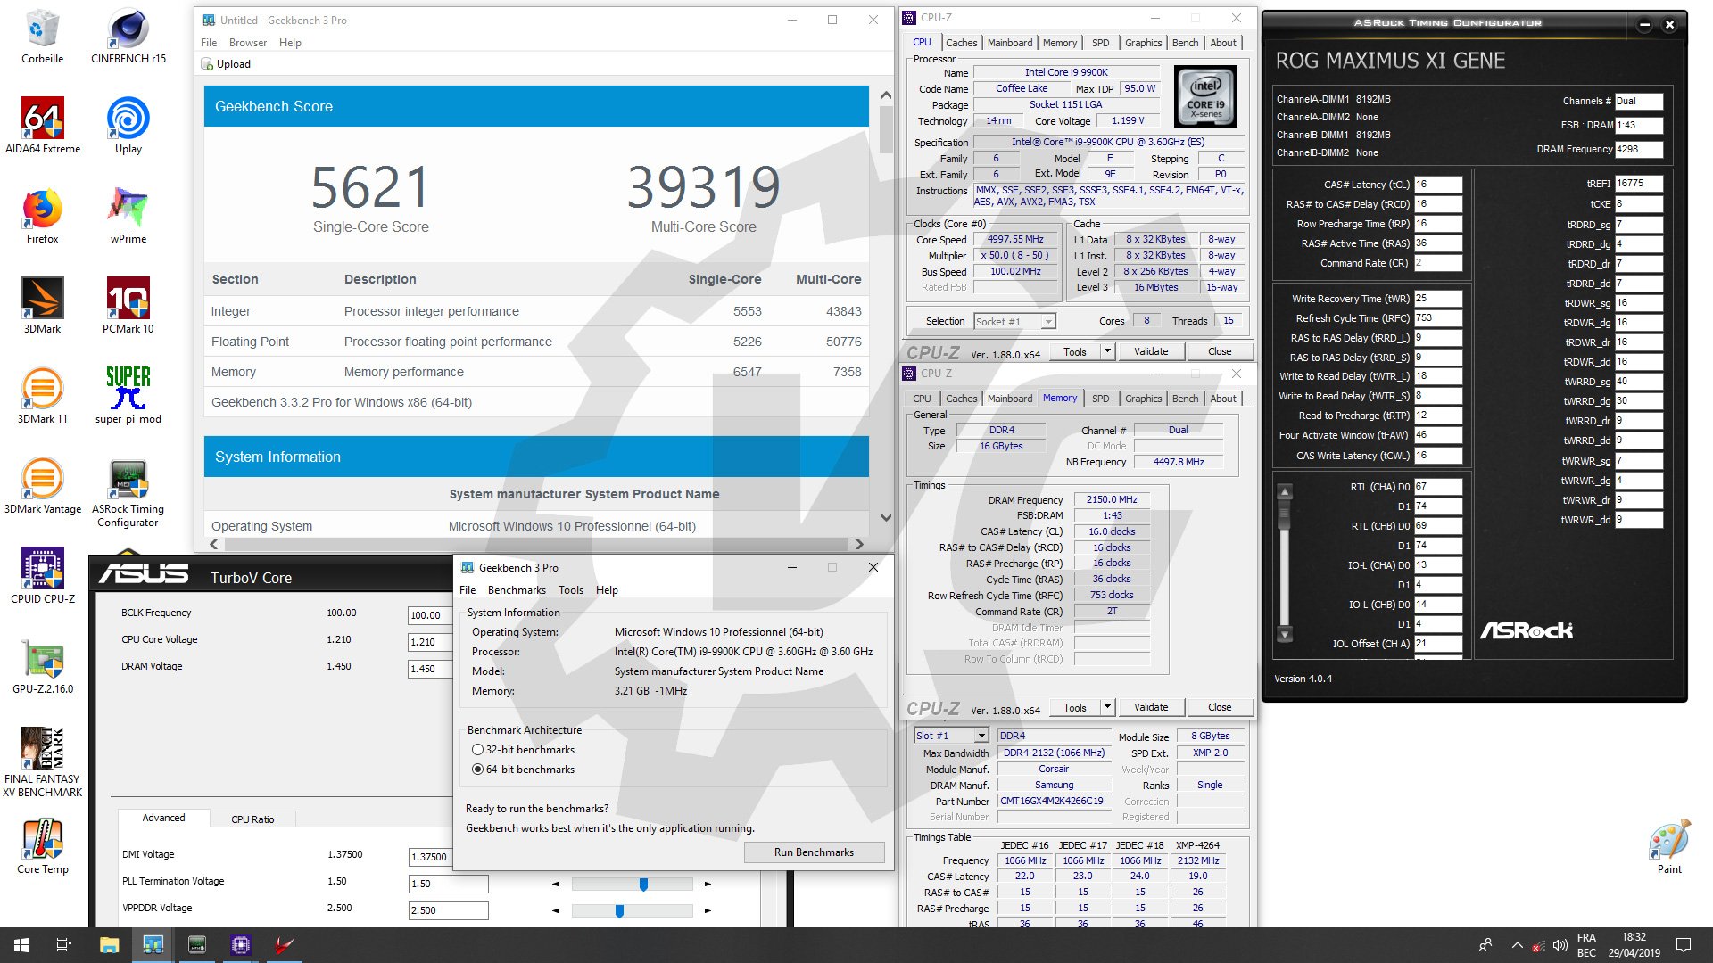Launch Core Temp desktop shortcut
The height and width of the screenshot is (963, 1713).
click(x=42, y=847)
